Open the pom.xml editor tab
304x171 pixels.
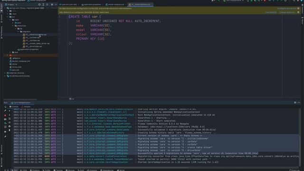click(69, 4)
